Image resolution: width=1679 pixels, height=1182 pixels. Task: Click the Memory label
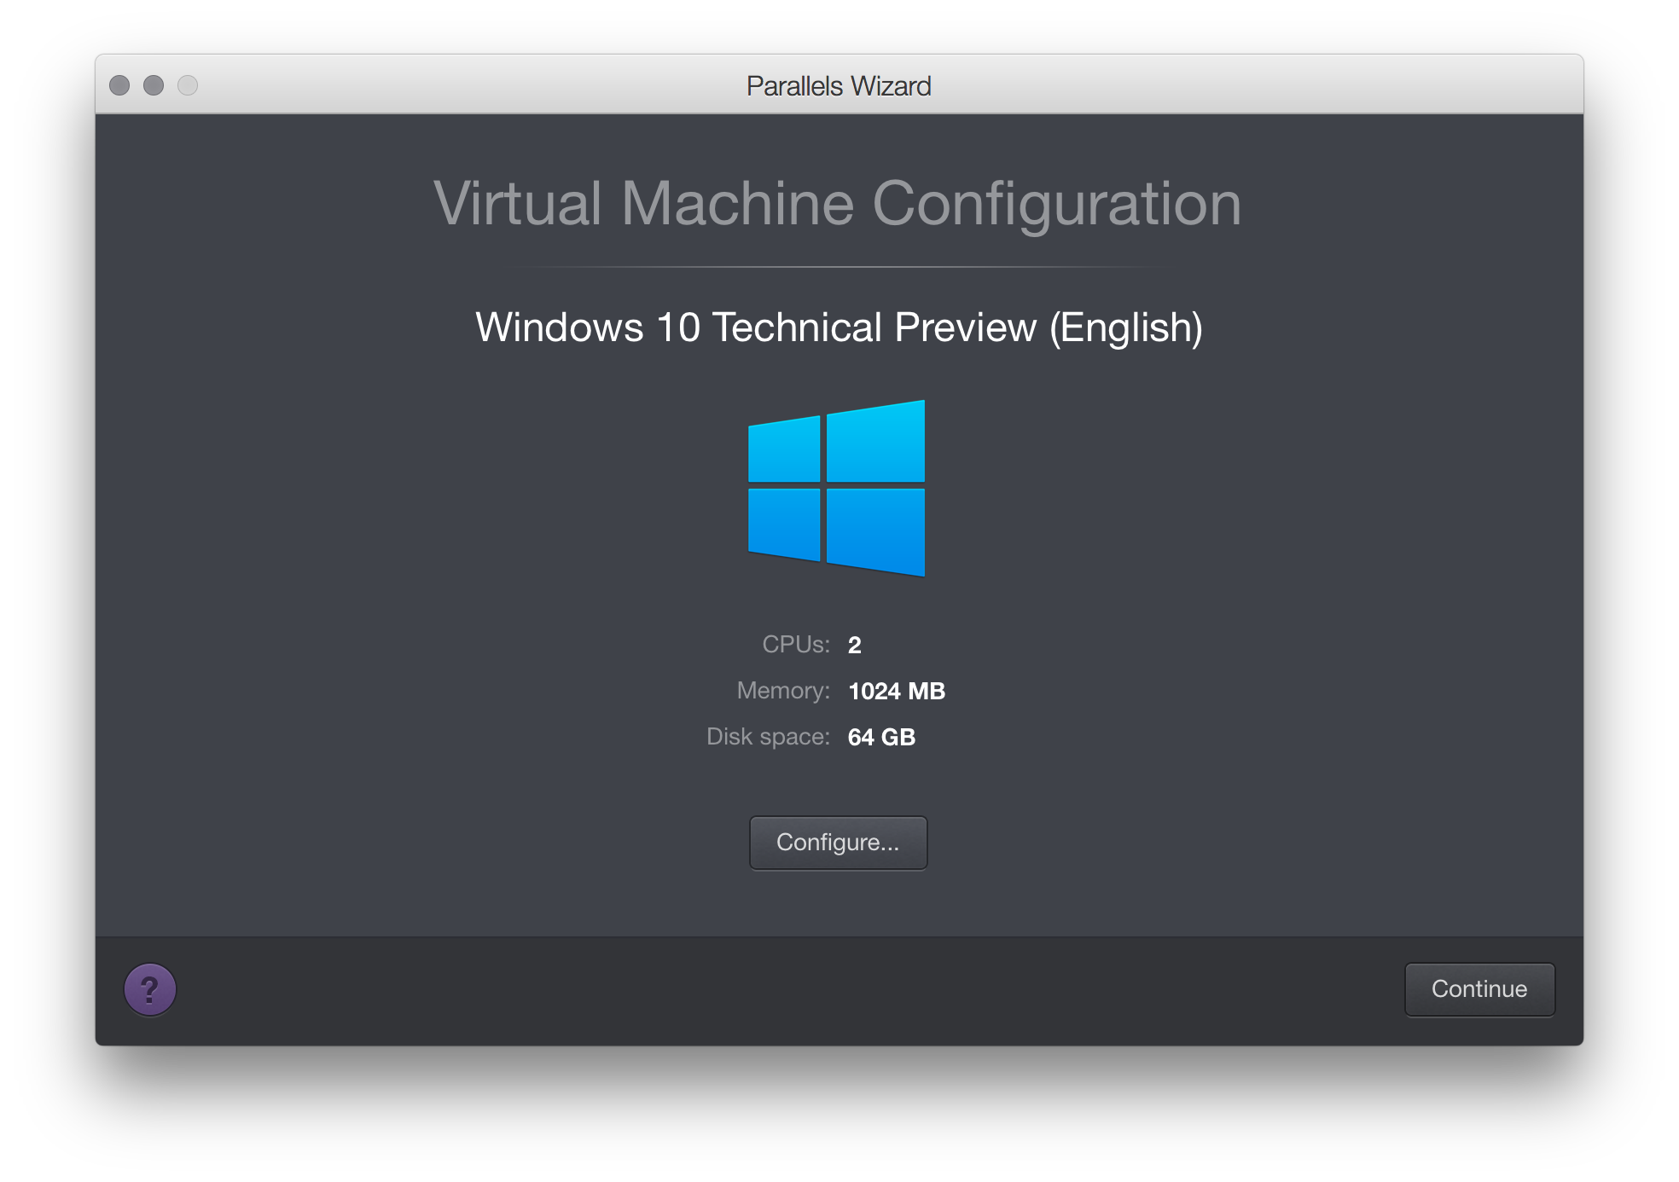click(x=782, y=691)
